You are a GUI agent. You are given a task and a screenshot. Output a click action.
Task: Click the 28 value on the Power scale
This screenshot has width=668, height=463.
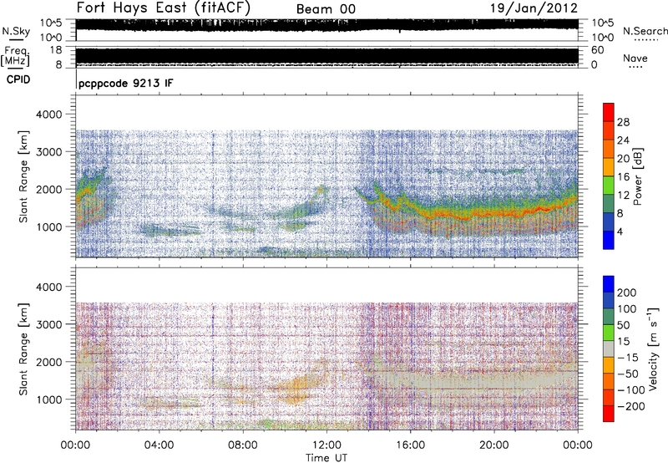click(623, 122)
